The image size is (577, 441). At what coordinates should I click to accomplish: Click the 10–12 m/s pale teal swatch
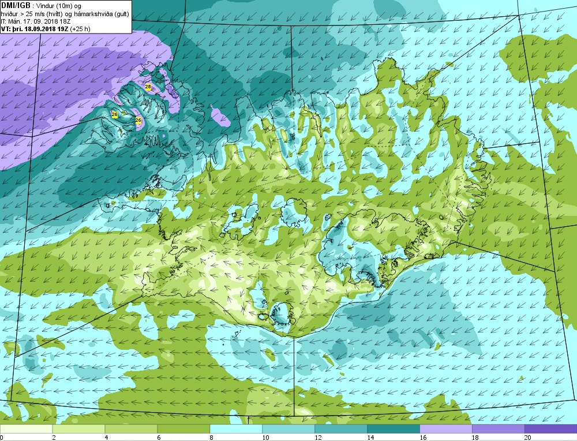tap(288, 429)
